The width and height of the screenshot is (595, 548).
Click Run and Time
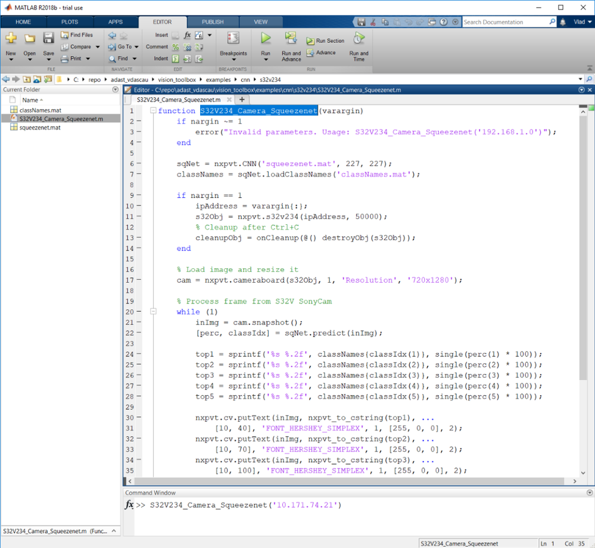click(x=359, y=47)
